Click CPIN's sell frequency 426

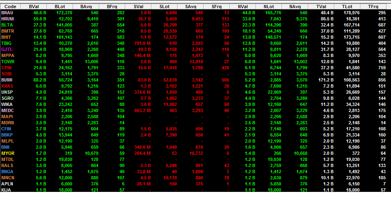click(225, 68)
